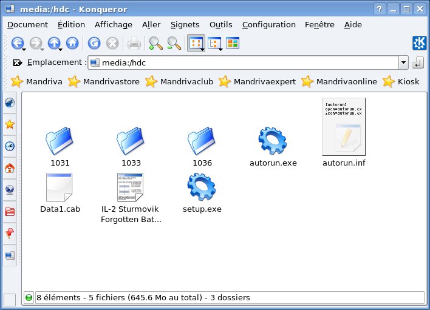The height and width of the screenshot is (310, 430).
Task: Print the current view
Action: 134,43
